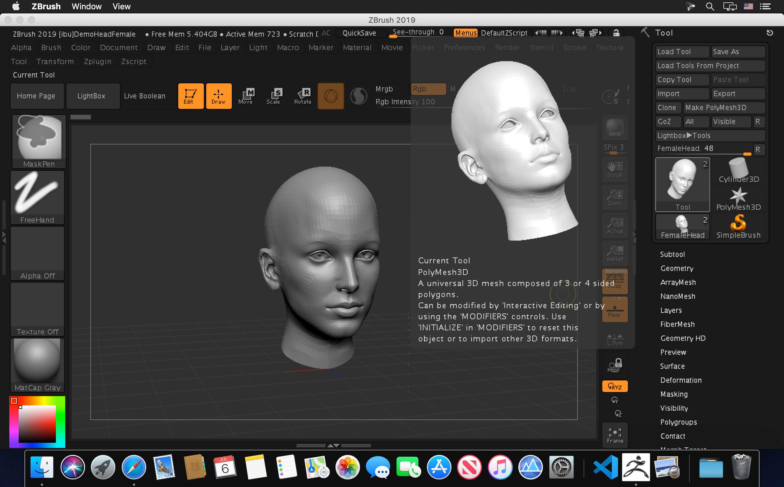
Task: Toggle Perspective distortion
Action: [615, 281]
